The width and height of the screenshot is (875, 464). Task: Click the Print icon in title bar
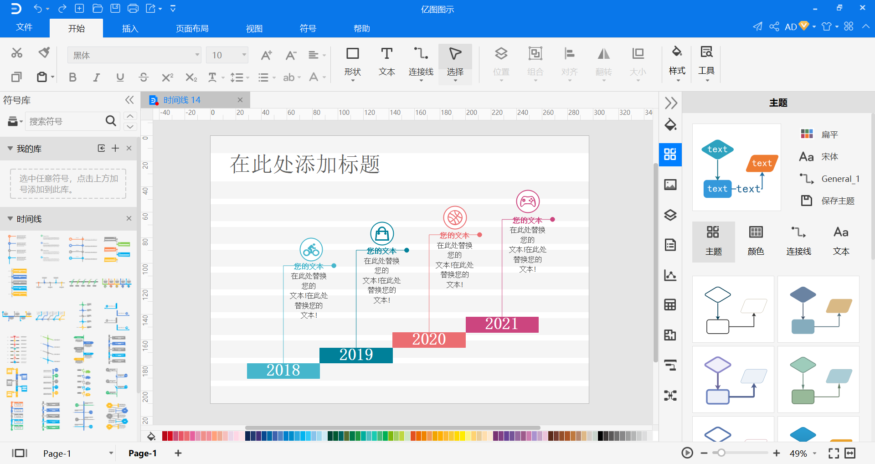tap(133, 8)
